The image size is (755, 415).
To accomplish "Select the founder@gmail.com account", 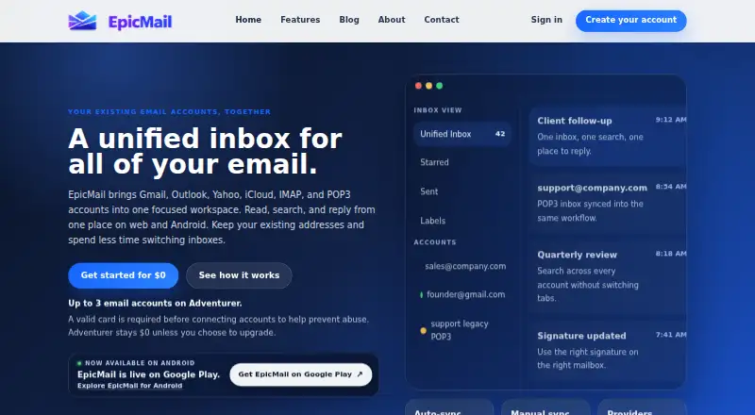I will tap(462, 294).
